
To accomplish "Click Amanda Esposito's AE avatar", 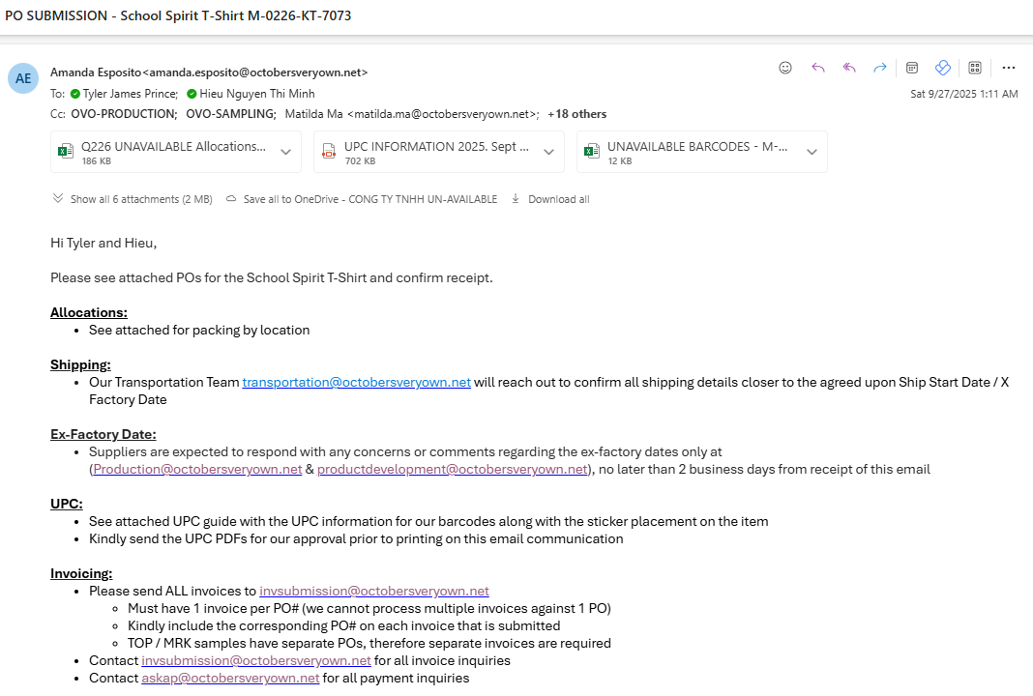I will 23,78.
